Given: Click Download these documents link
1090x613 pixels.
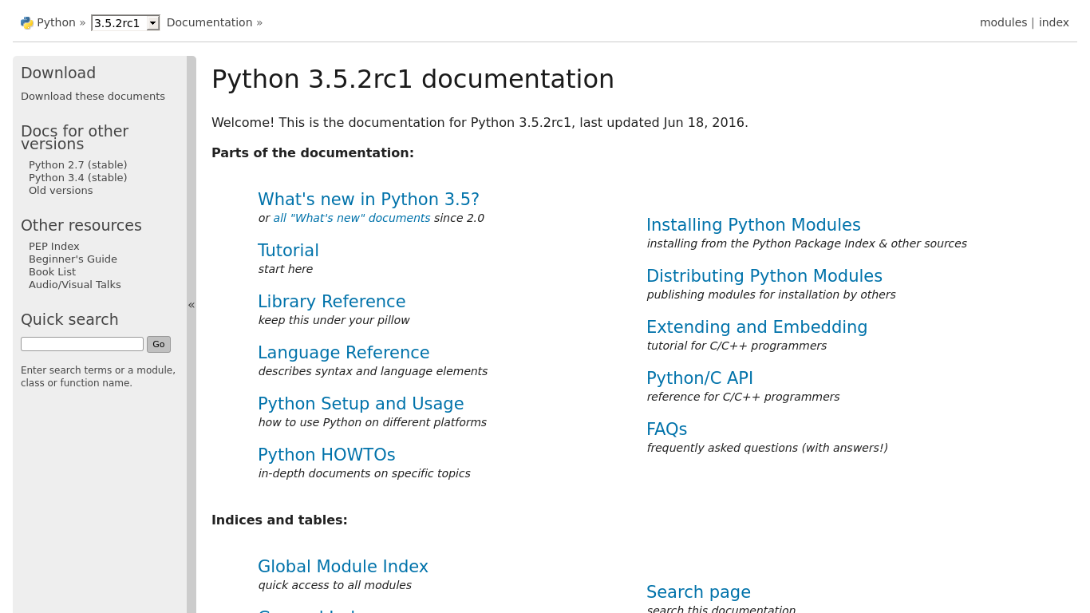Looking at the screenshot, I should coord(93,97).
